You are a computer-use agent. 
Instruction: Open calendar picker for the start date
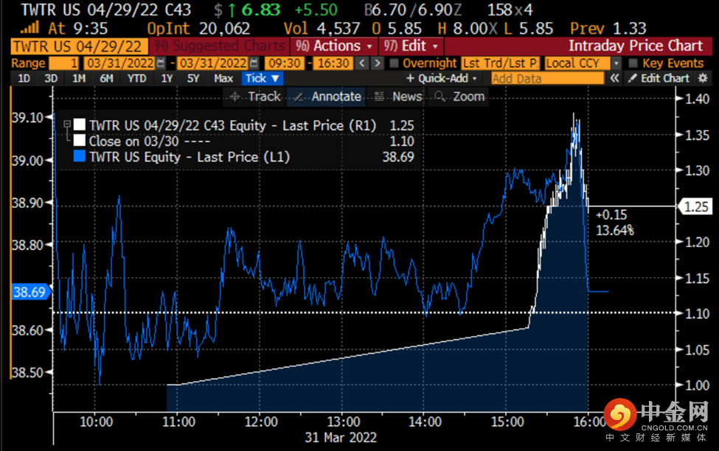click(161, 63)
